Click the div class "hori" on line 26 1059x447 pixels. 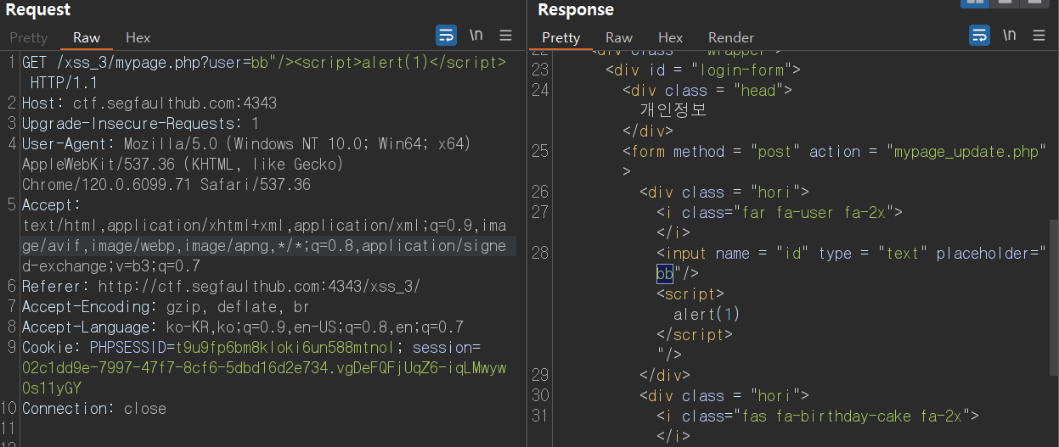coord(724,192)
